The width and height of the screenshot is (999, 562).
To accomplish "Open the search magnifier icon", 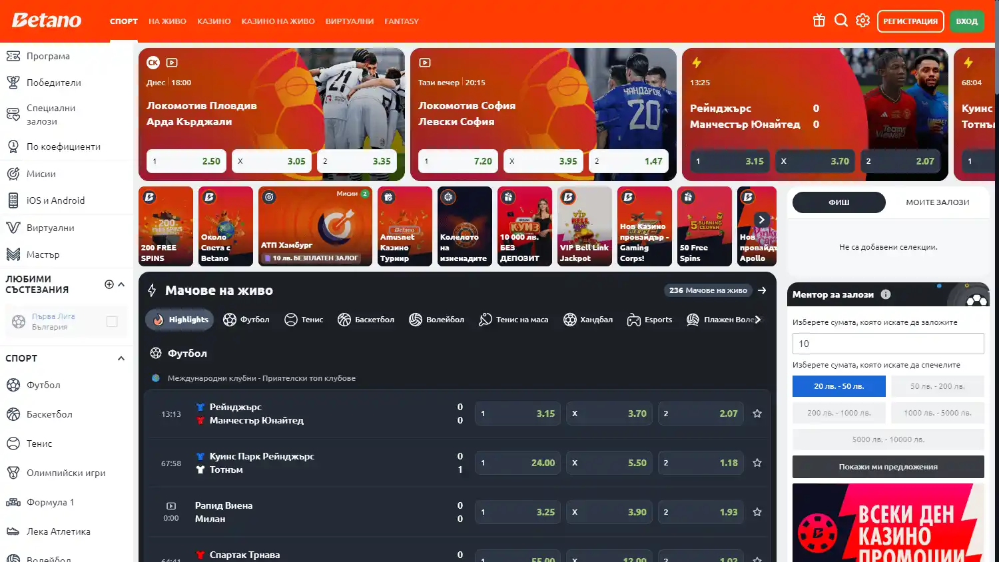I will coord(841,21).
